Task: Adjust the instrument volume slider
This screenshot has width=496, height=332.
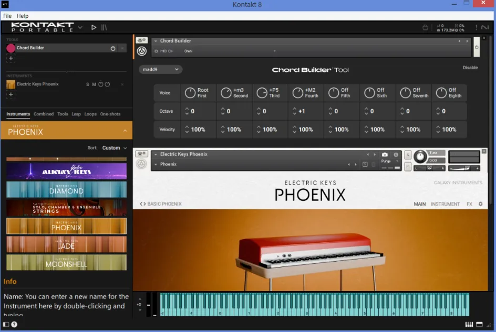Action: point(463,168)
